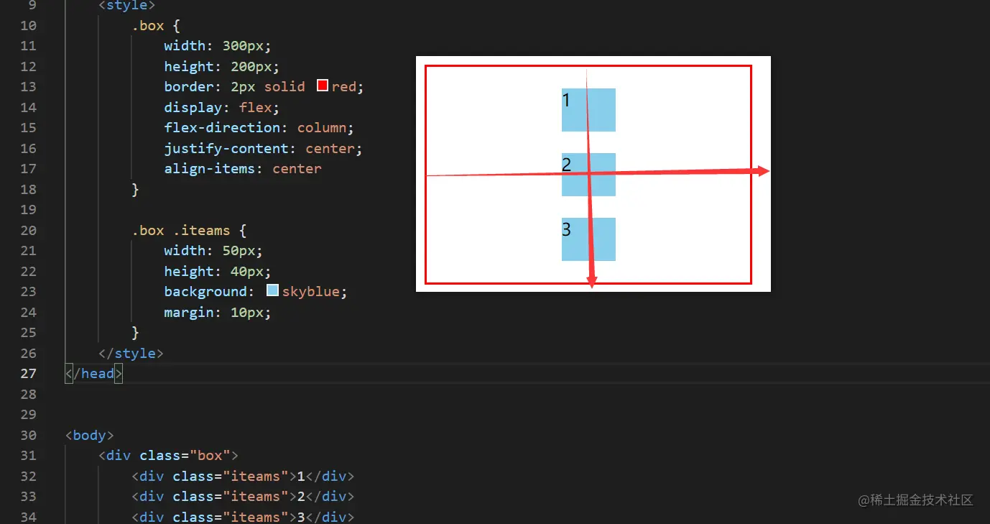Click the iteams div containing 2 on line 33

pos(243,496)
